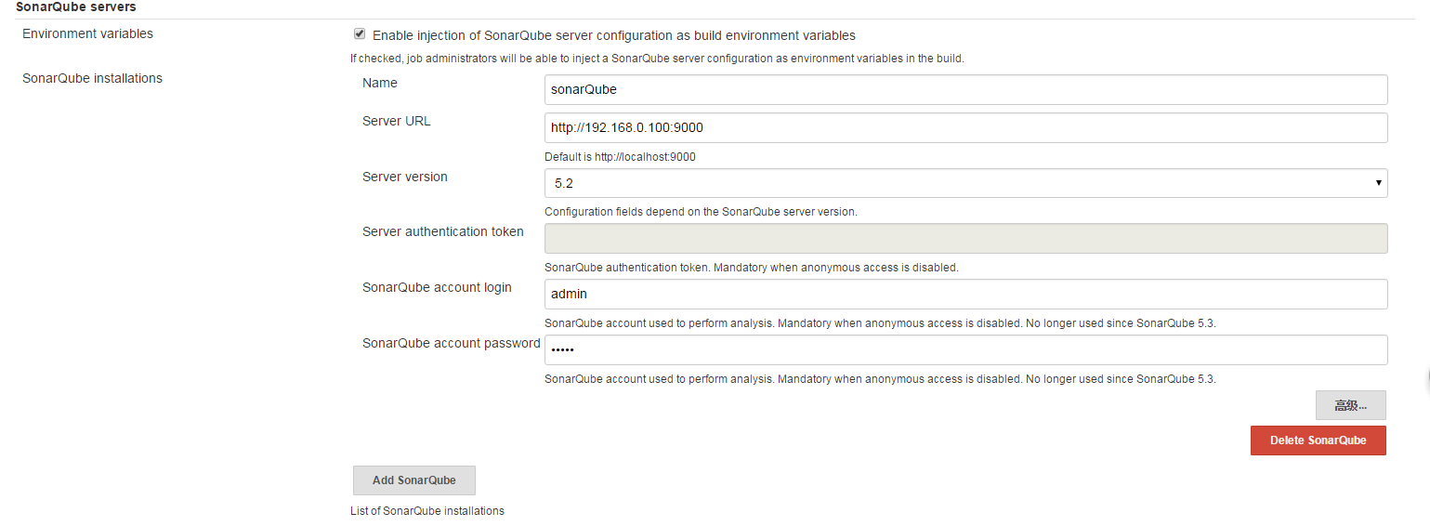The width and height of the screenshot is (1430, 526).
Task: Click the Configuration fields depend on version hint
Action: [701, 212]
